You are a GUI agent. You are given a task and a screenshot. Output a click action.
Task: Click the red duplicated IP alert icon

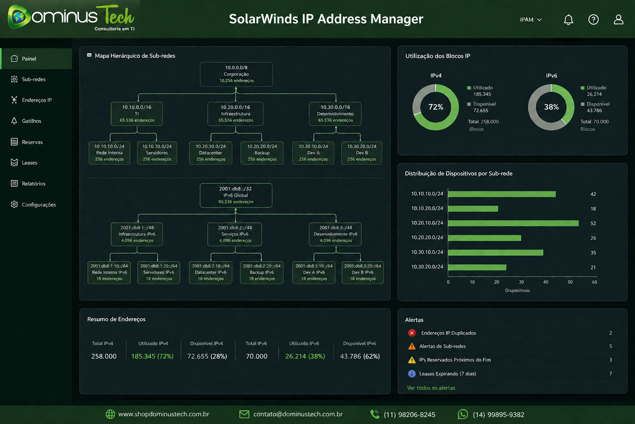[412, 333]
